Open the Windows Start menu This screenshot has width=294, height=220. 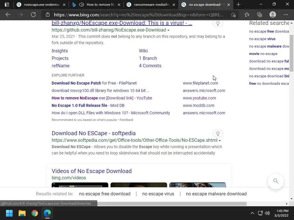[9, 213]
